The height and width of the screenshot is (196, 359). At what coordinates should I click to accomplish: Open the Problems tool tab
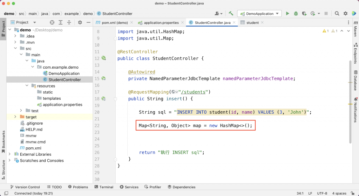pos(78,187)
